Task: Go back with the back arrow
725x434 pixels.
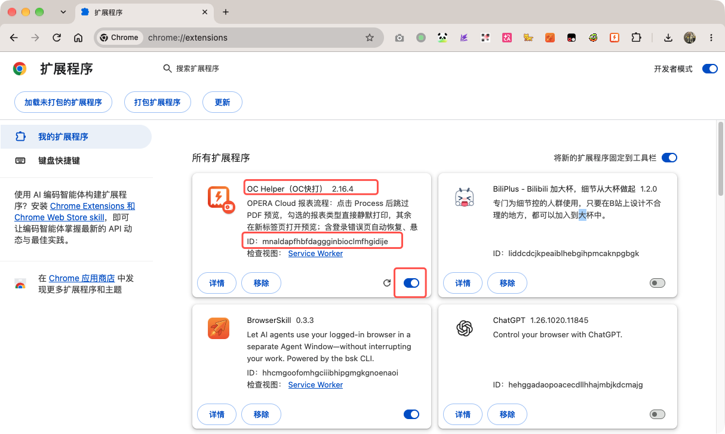Action: 14,38
